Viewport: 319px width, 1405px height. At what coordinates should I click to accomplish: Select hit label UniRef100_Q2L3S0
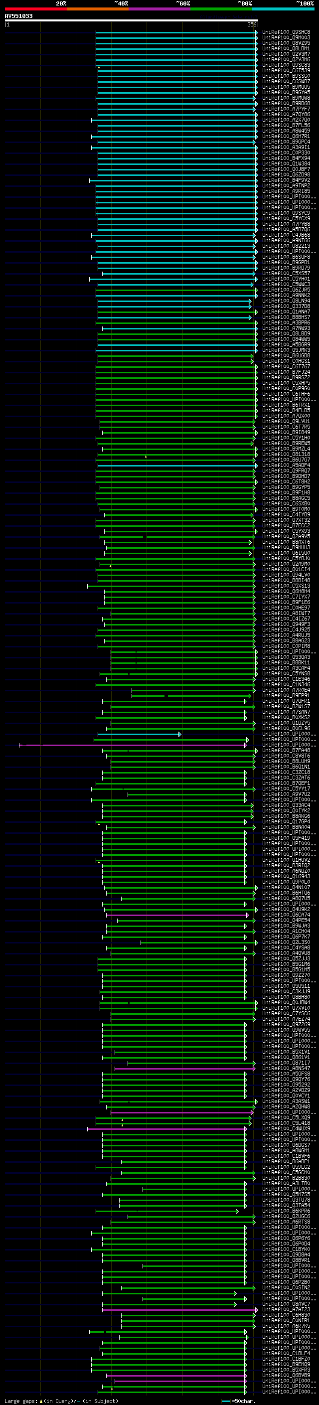[x=286, y=942]
